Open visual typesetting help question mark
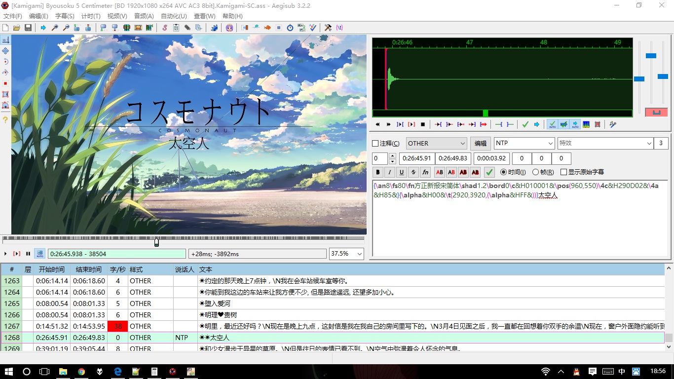Screen dimensions: 674x379 click(5, 119)
